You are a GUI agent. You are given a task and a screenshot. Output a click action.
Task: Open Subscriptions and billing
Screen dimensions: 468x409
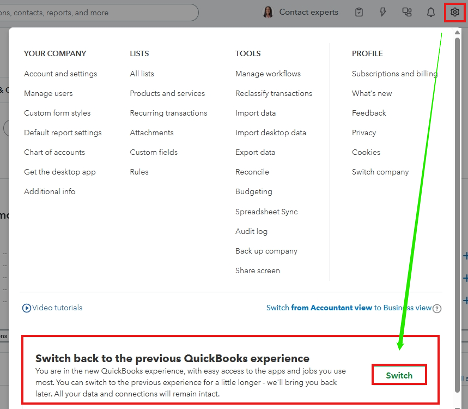coord(394,74)
